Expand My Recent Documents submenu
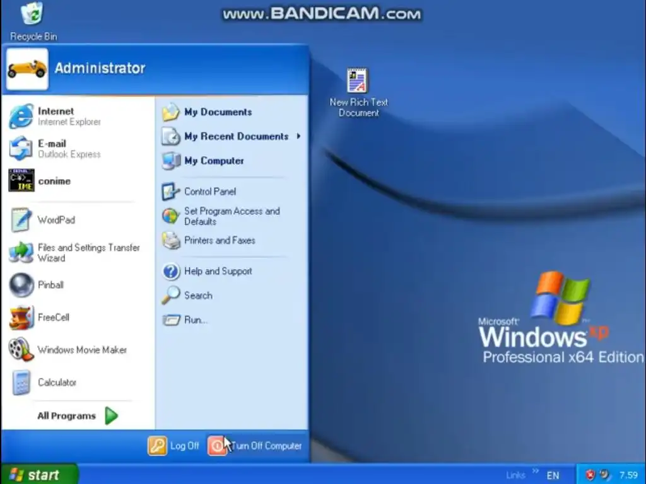646x484 pixels. [232, 136]
